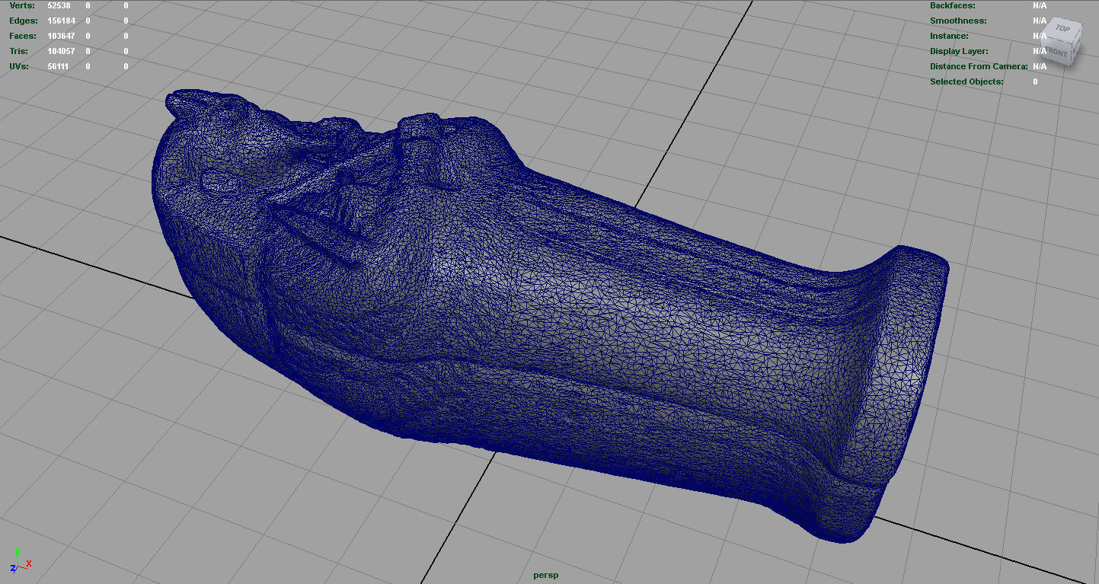Click the N/A value beside Backfaces
The image size is (1099, 584).
point(1040,5)
